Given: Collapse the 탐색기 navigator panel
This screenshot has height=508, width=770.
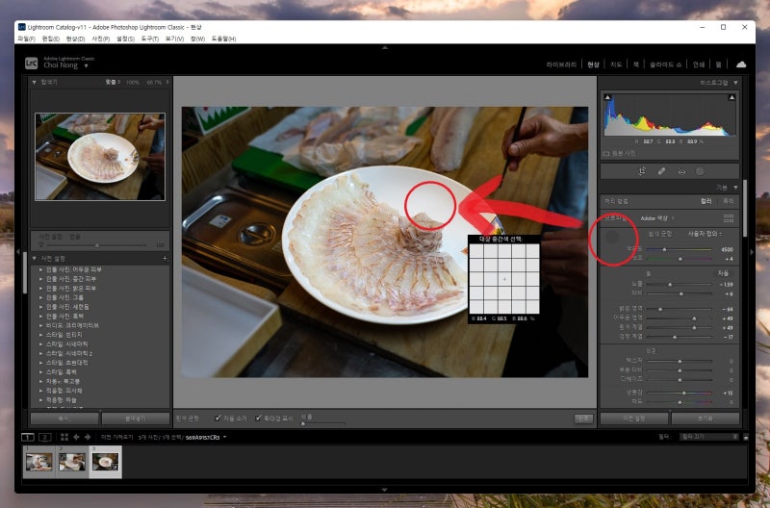Looking at the screenshot, I should click(34, 82).
